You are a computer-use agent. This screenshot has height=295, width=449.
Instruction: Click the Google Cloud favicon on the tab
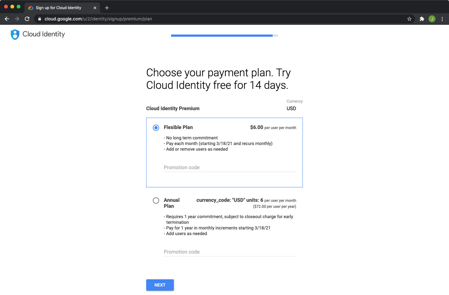(31, 8)
